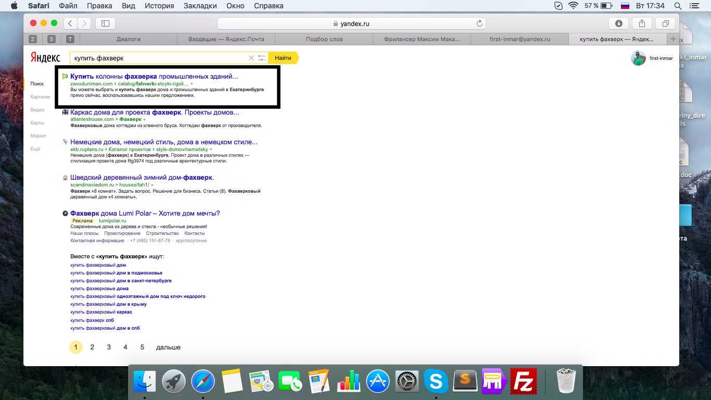This screenshot has width=711, height=400.
Task: Switch to the Диалоги tab
Action: [x=128, y=39]
